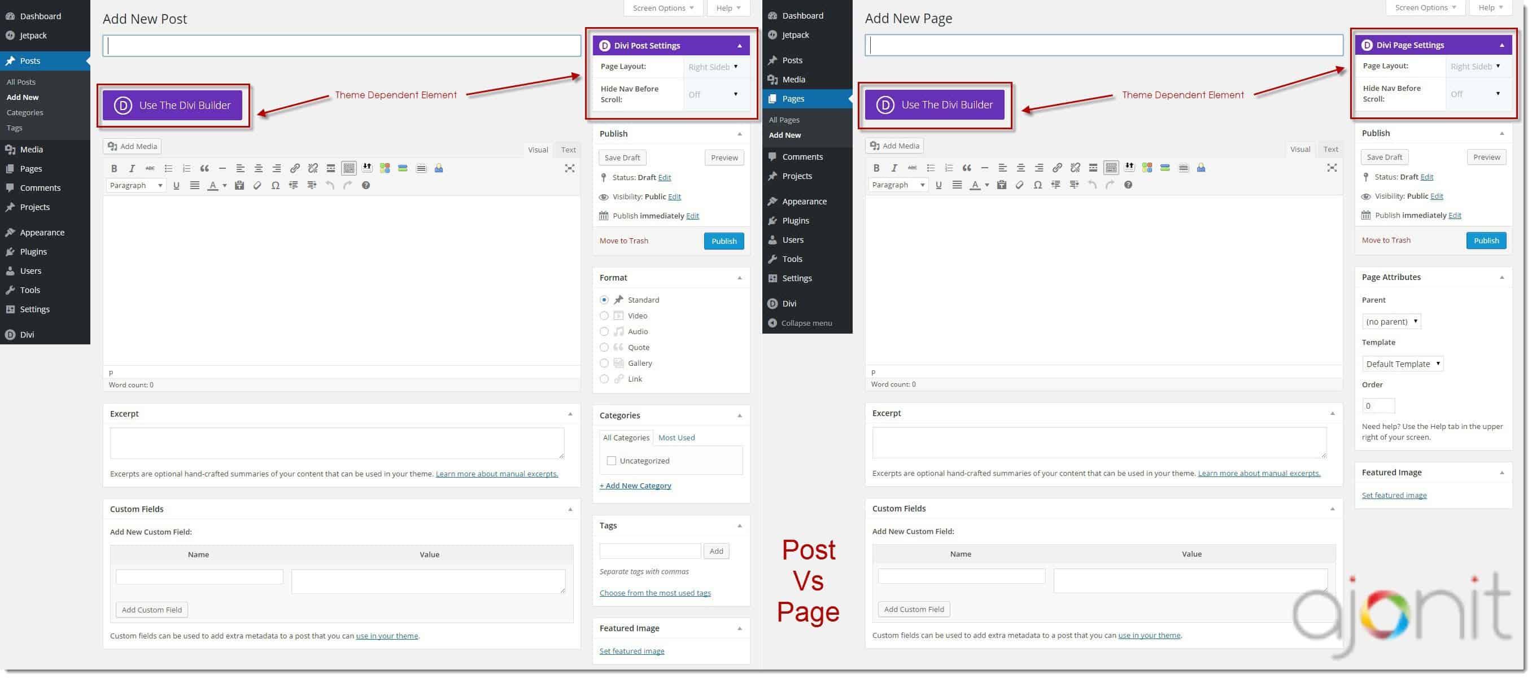The width and height of the screenshot is (1532, 678).
Task: Click Justify icon in Add New Page editor
Action: (x=957, y=185)
